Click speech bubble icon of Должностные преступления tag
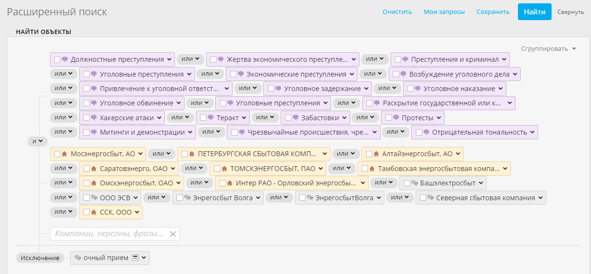The image size is (591, 274). click(65, 59)
